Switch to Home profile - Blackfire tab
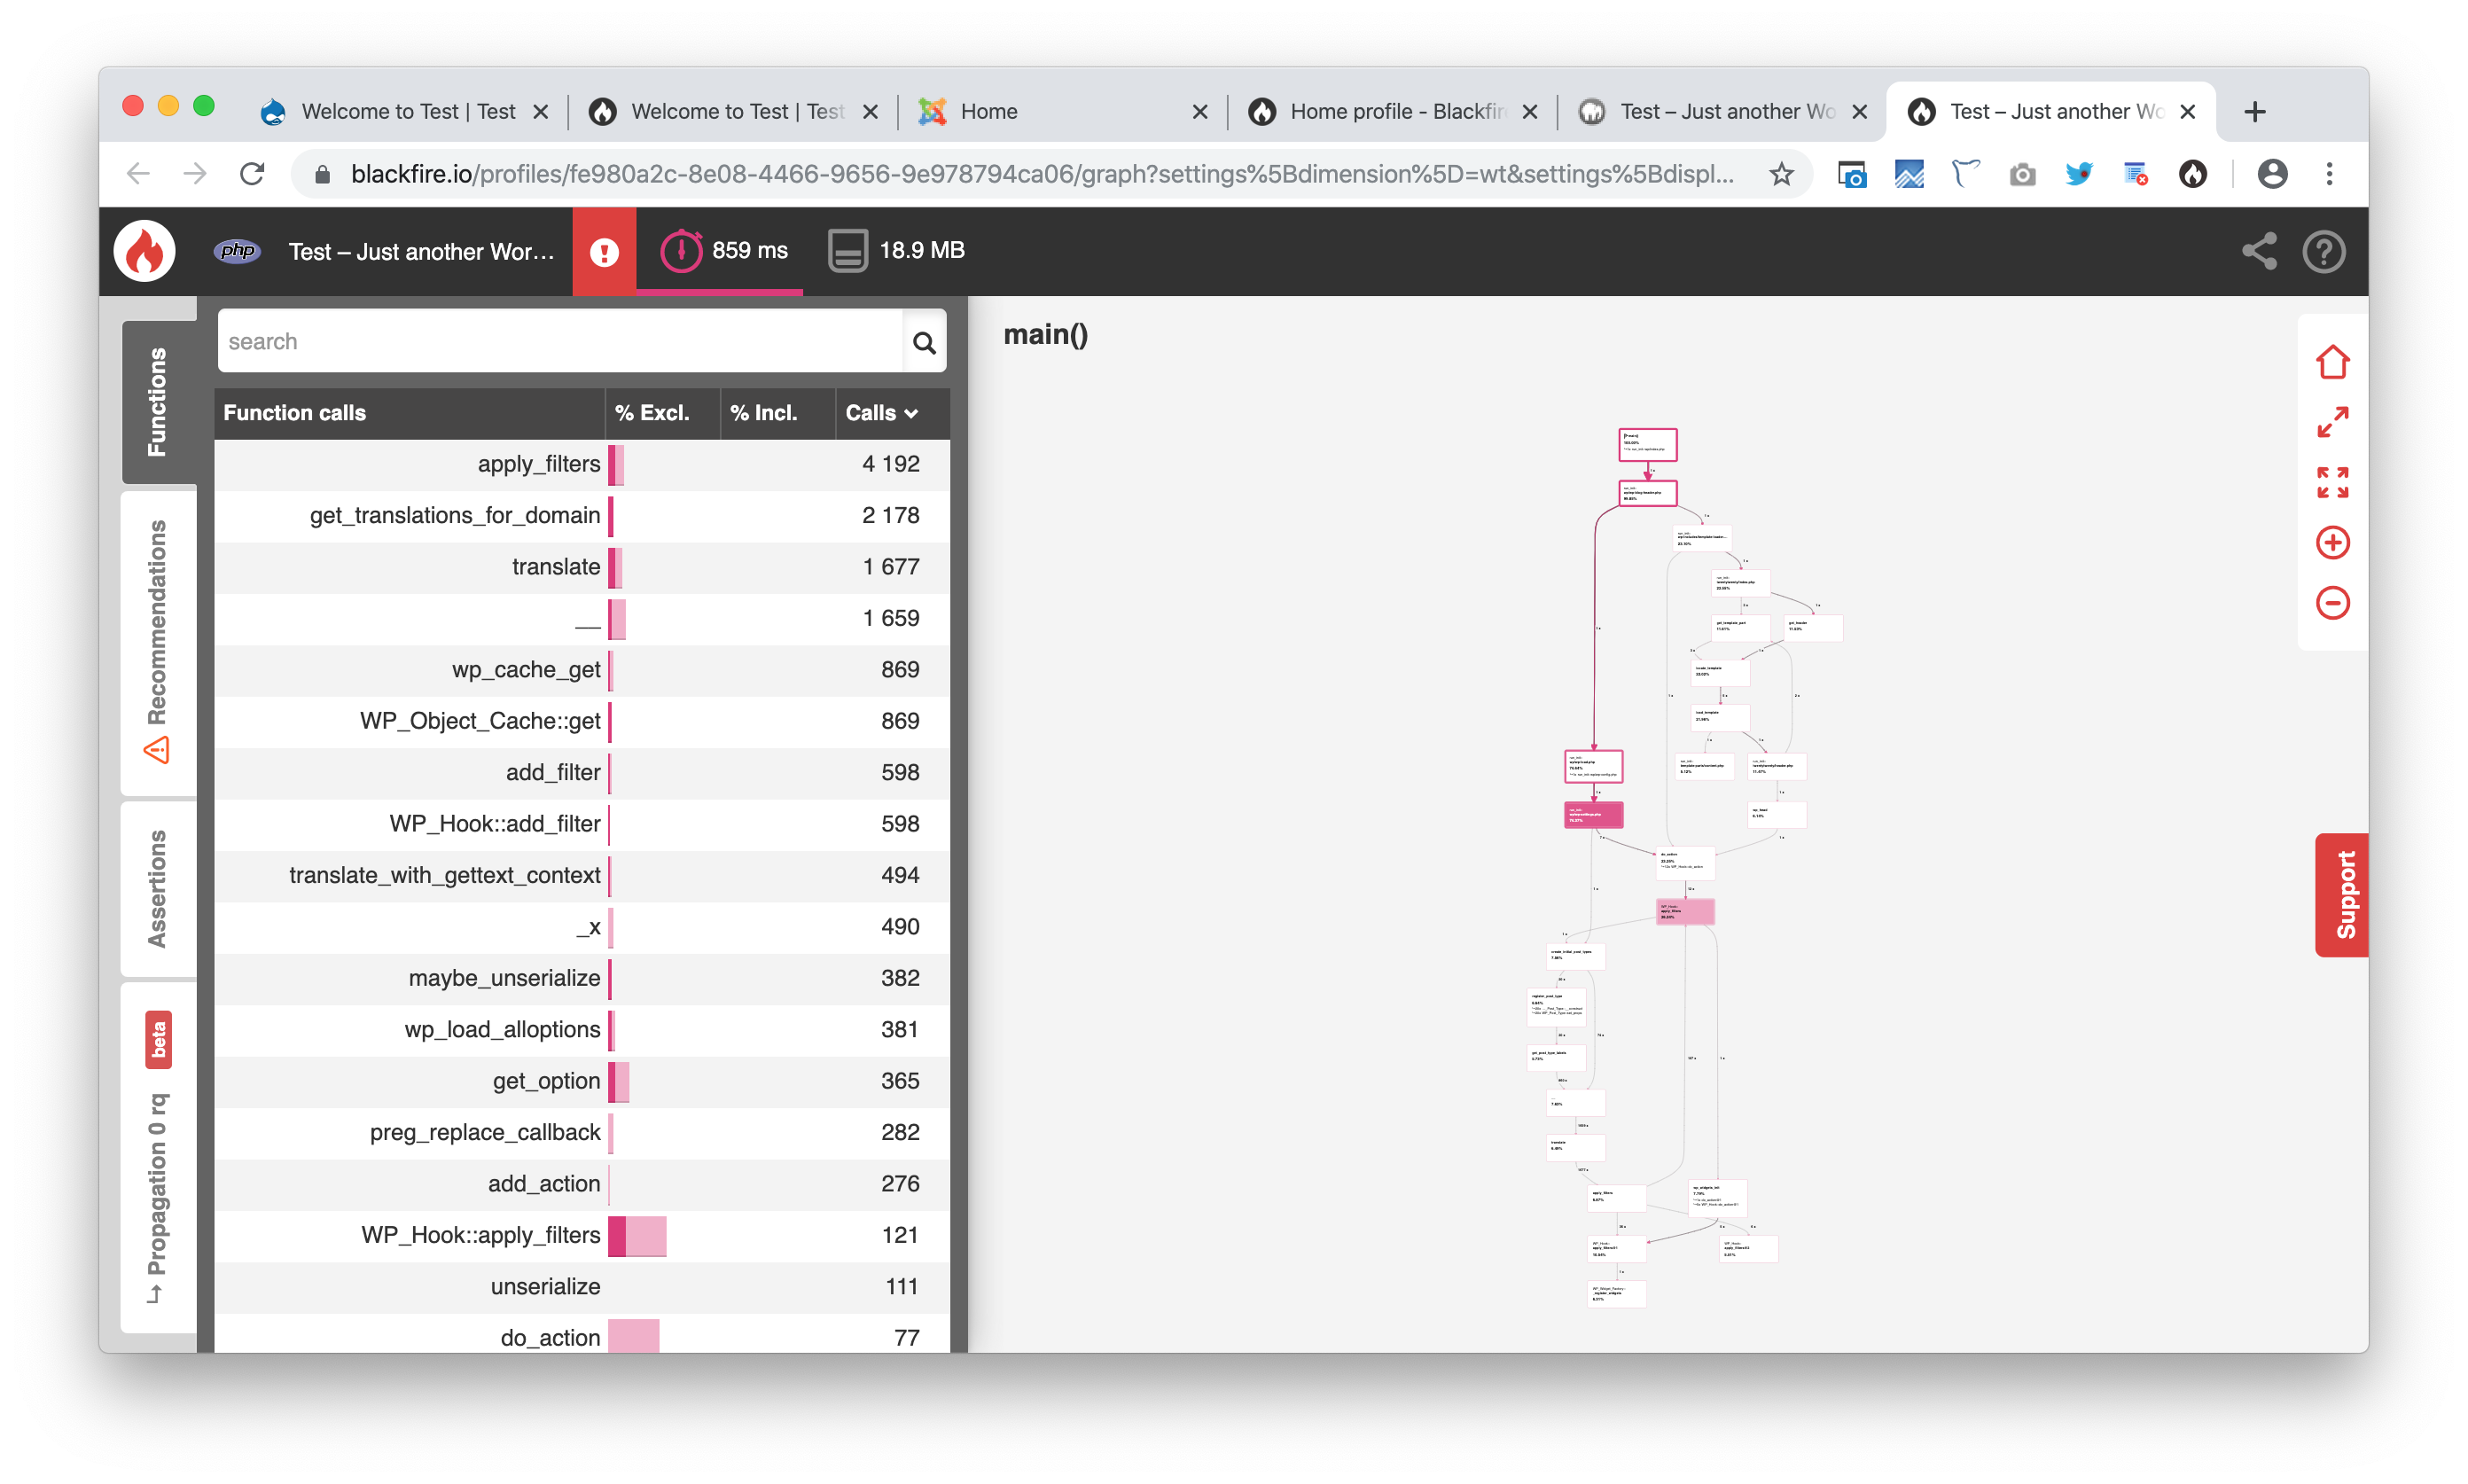Screen dimensions: 2468x1484 [1391, 111]
